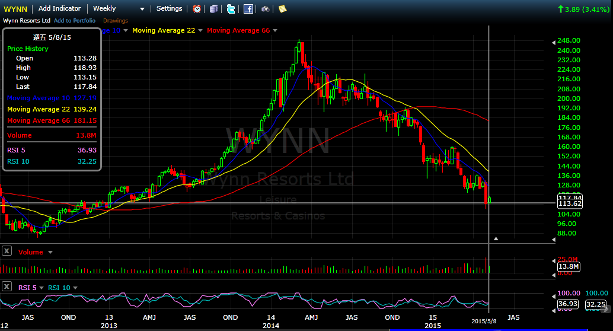This screenshot has height=331, width=613.
Task: Click the Last value 117.84 in info box
Action: [85, 87]
